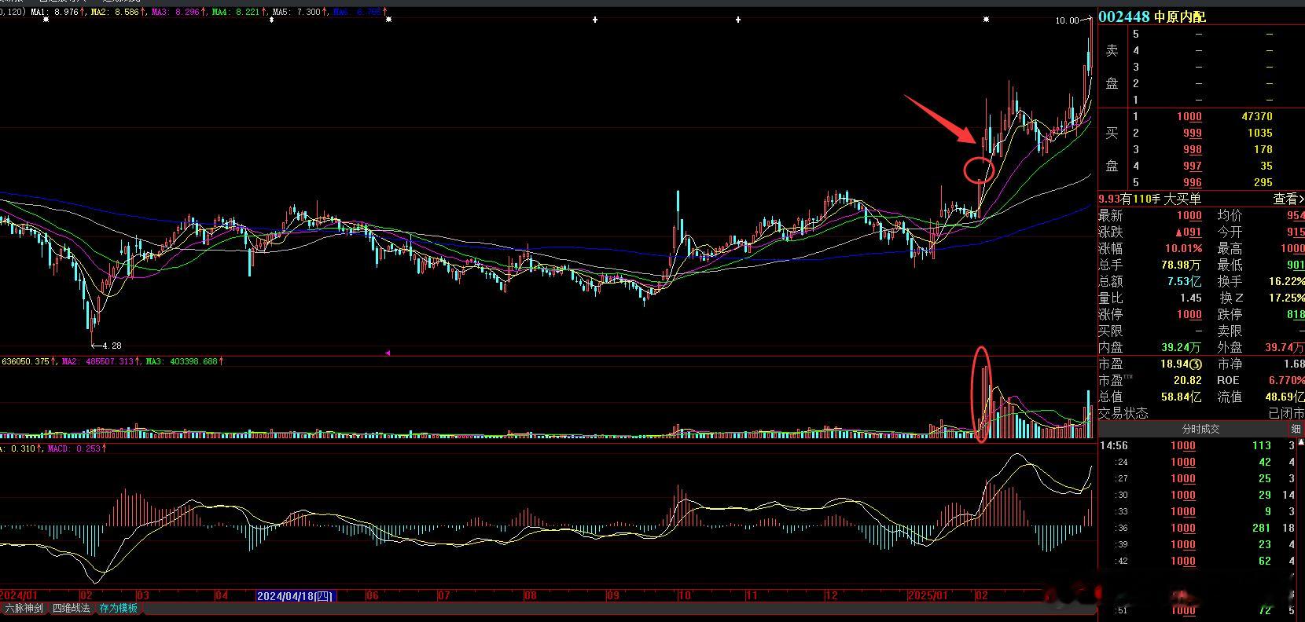Click buy level 2 volume 1035

1259,133
